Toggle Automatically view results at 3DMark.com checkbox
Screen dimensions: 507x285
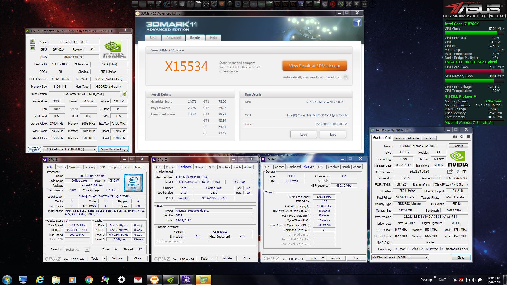point(345,77)
